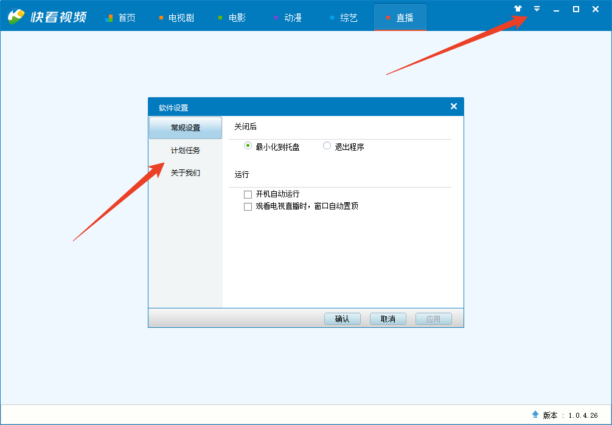Go to the 电影 tab

point(232,18)
